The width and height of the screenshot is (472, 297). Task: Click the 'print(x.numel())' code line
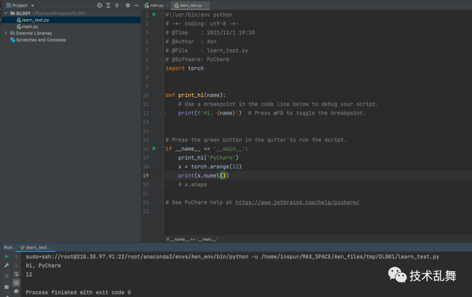[204, 176]
